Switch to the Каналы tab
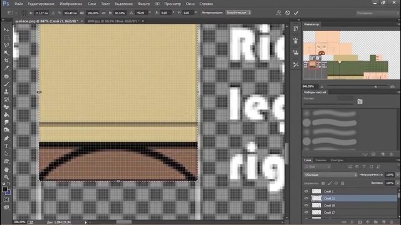The height and width of the screenshot is (225, 401). coord(321,160)
